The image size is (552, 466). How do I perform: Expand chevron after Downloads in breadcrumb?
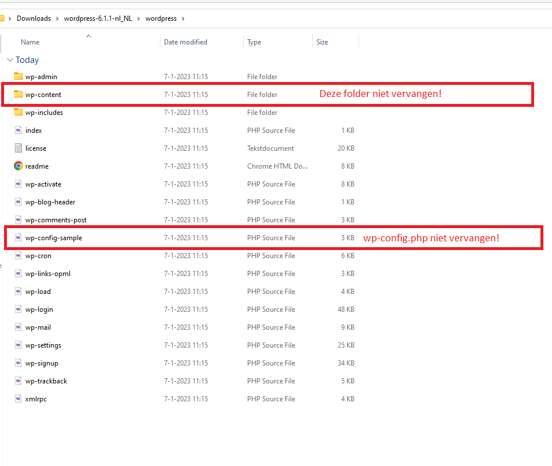57,18
